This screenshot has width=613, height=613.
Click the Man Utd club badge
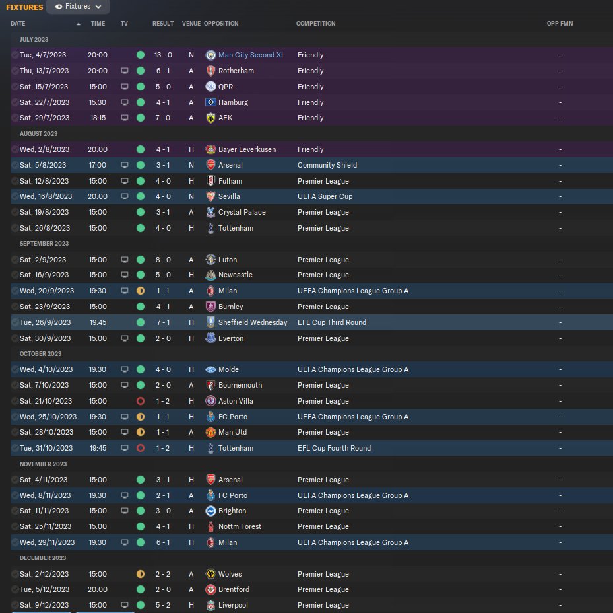click(210, 432)
